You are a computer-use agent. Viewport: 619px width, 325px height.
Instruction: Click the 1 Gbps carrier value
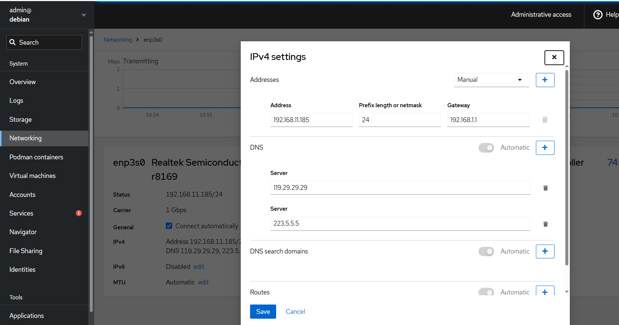coord(176,210)
